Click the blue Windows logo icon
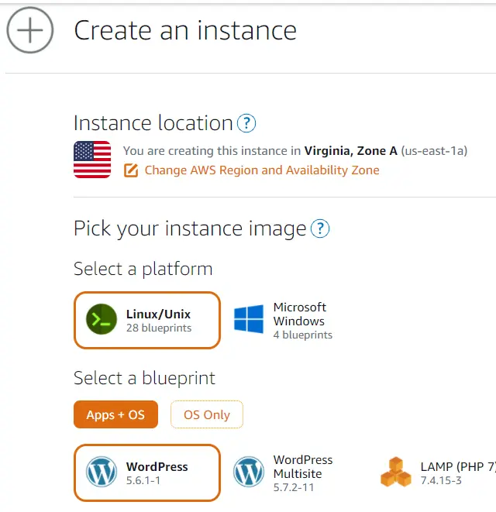This screenshot has width=496, height=512. (x=249, y=318)
